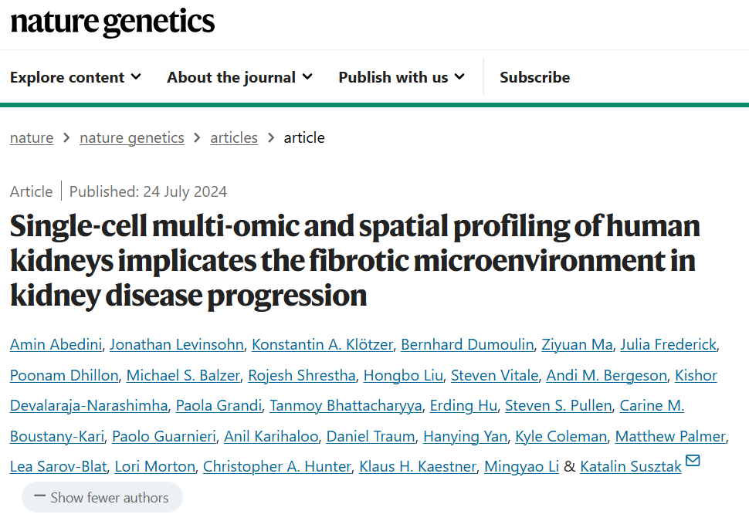Open author Hongbo Liu's info
Image resolution: width=749 pixels, height=521 pixels.
point(403,375)
